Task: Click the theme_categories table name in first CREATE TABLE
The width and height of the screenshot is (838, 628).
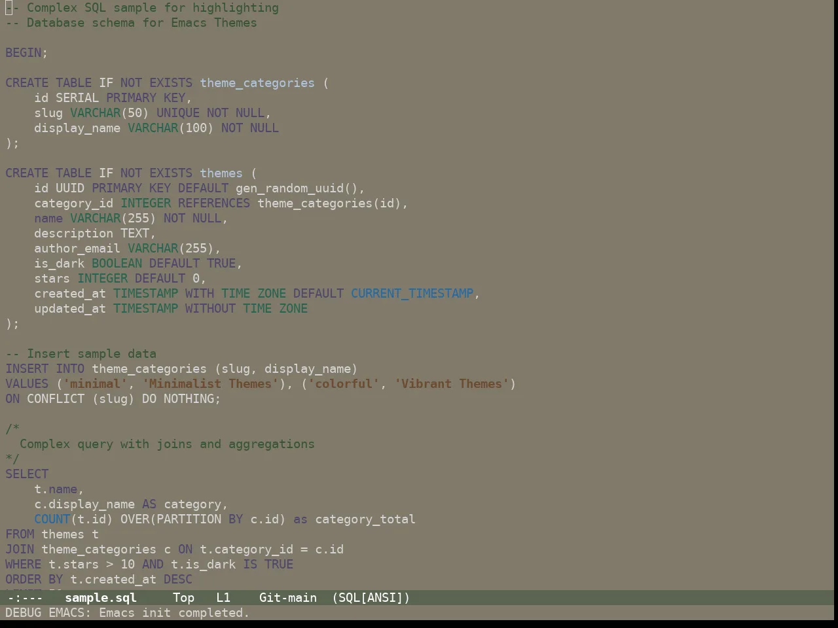Action: pyautogui.click(x=257, y=83)
